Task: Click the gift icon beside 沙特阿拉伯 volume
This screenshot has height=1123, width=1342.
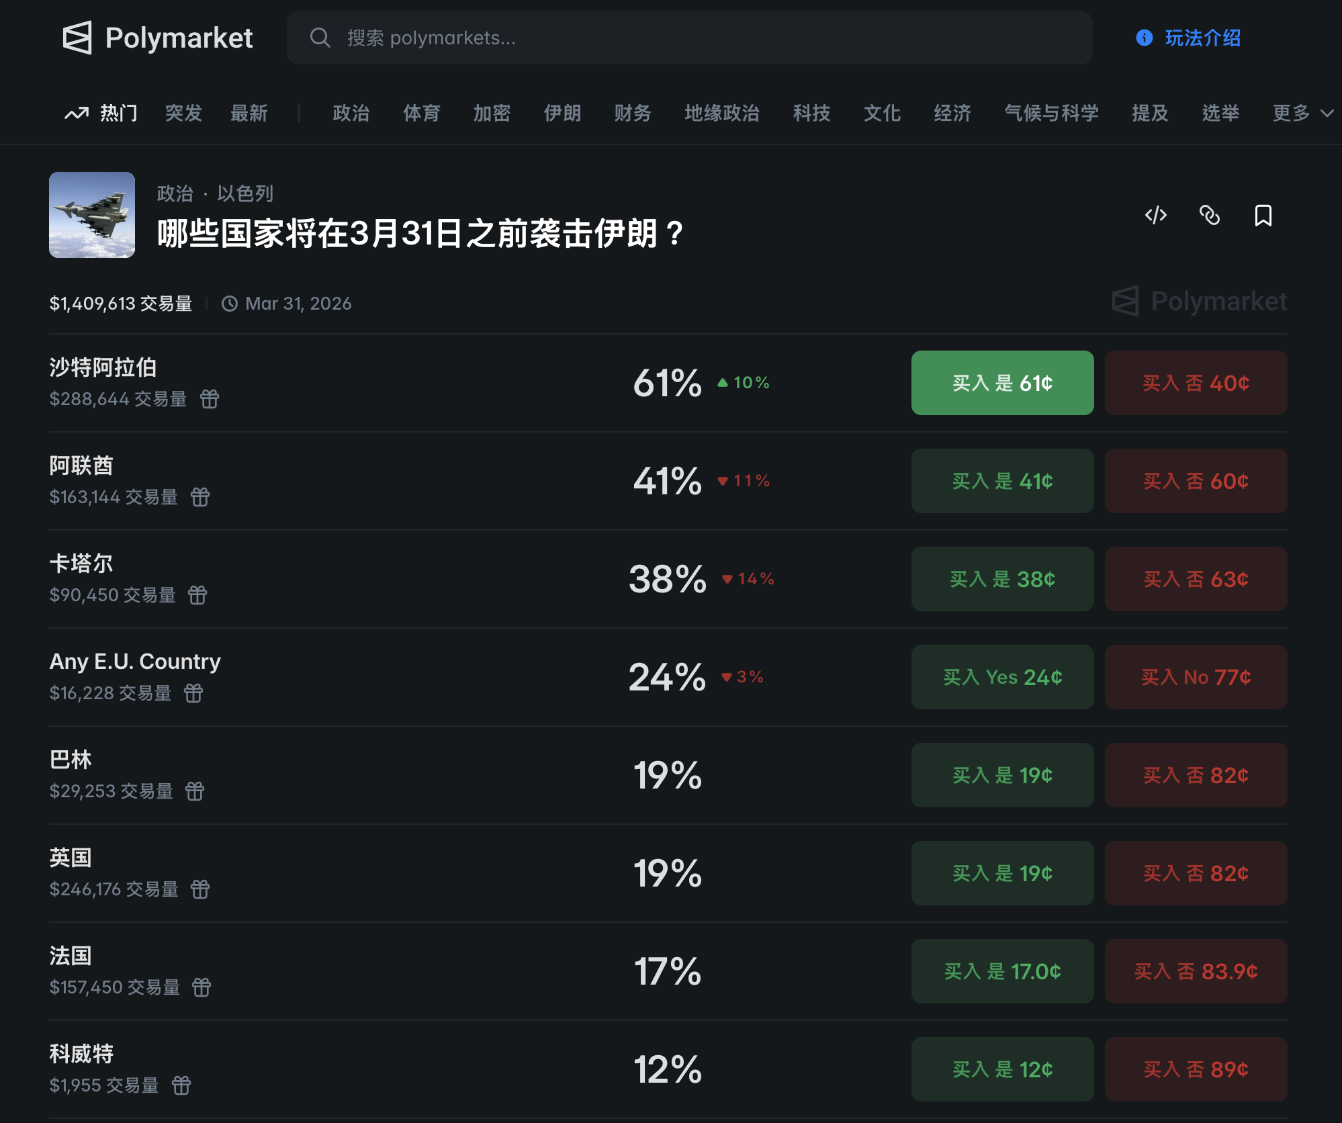Action: point(210,399)
